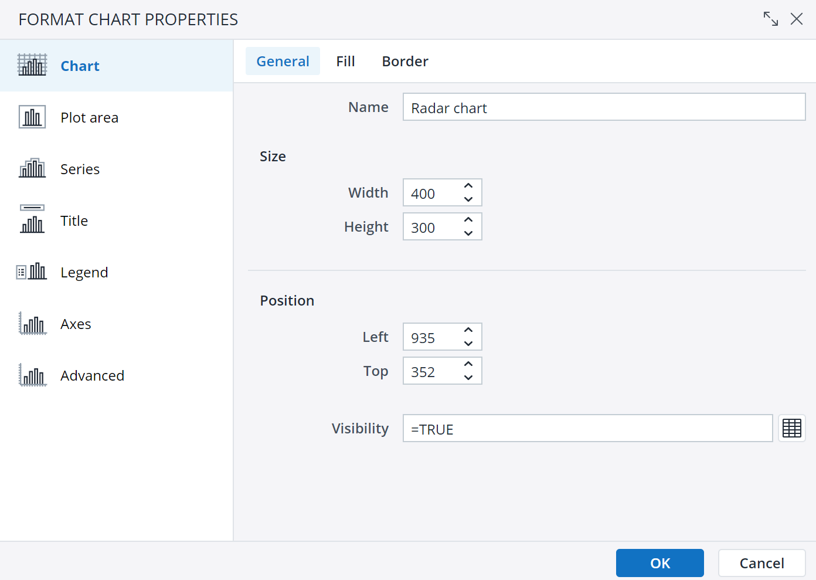
Task: Switch to the Series settings panel
Action: 80,169
